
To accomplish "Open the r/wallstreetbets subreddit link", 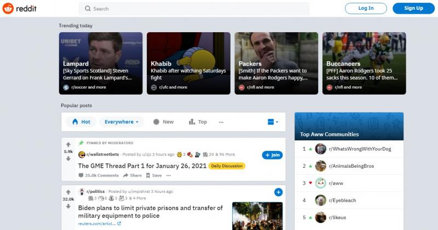I will pyautogui.click(x=102, y=154).
